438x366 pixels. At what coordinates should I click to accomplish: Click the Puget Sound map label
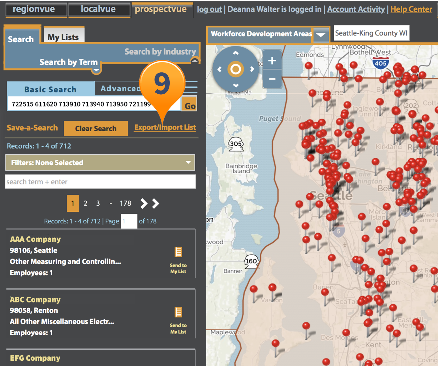click(x=280, y=119)
